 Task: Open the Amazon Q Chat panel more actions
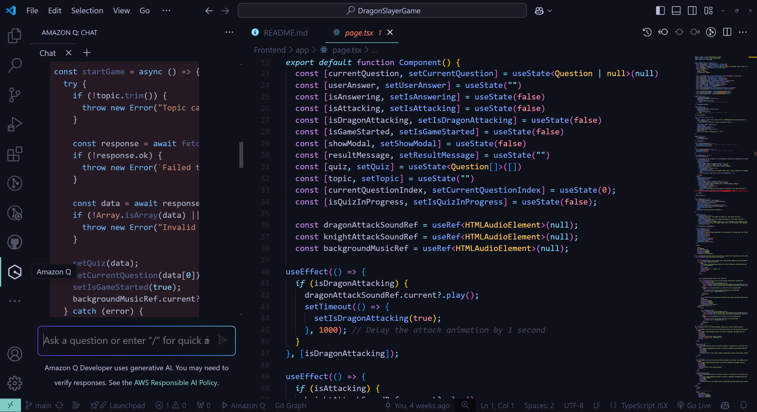[229, 32]
